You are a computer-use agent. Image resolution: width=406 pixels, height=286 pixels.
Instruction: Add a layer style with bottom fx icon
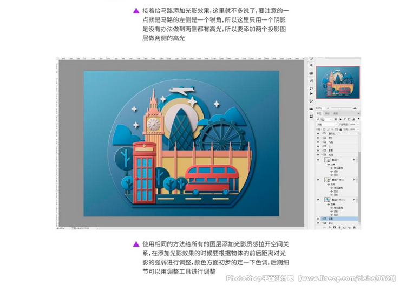330,227
